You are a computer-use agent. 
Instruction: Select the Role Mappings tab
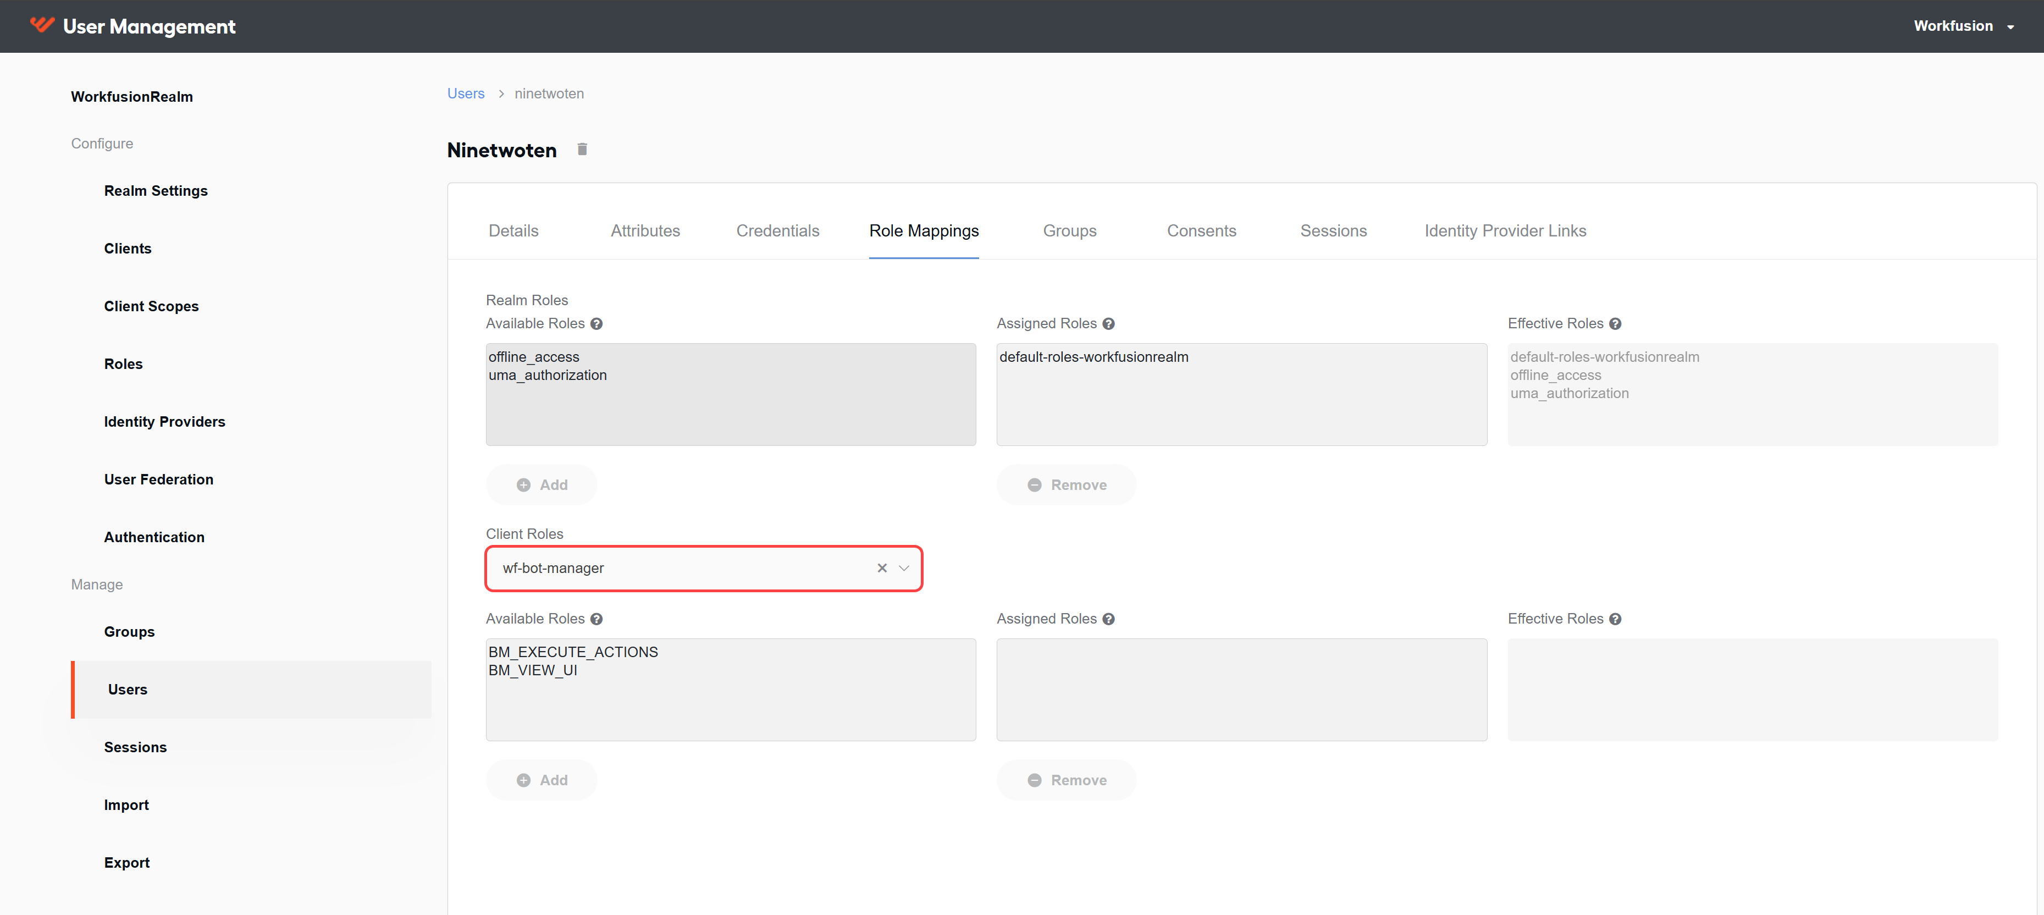click(x=924, y=231)
